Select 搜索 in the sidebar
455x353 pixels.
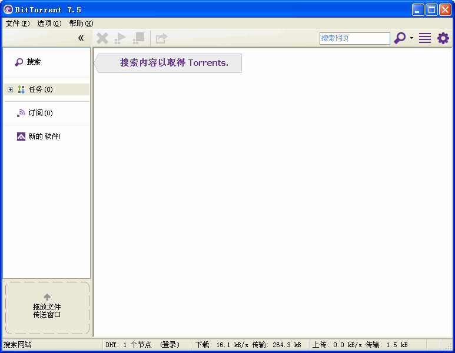(x=34, y=62)
